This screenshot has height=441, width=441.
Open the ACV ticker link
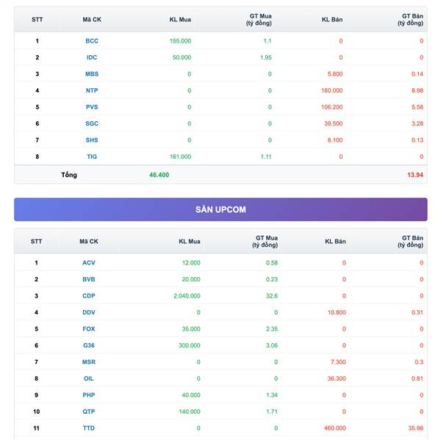[x=89, y=262]
